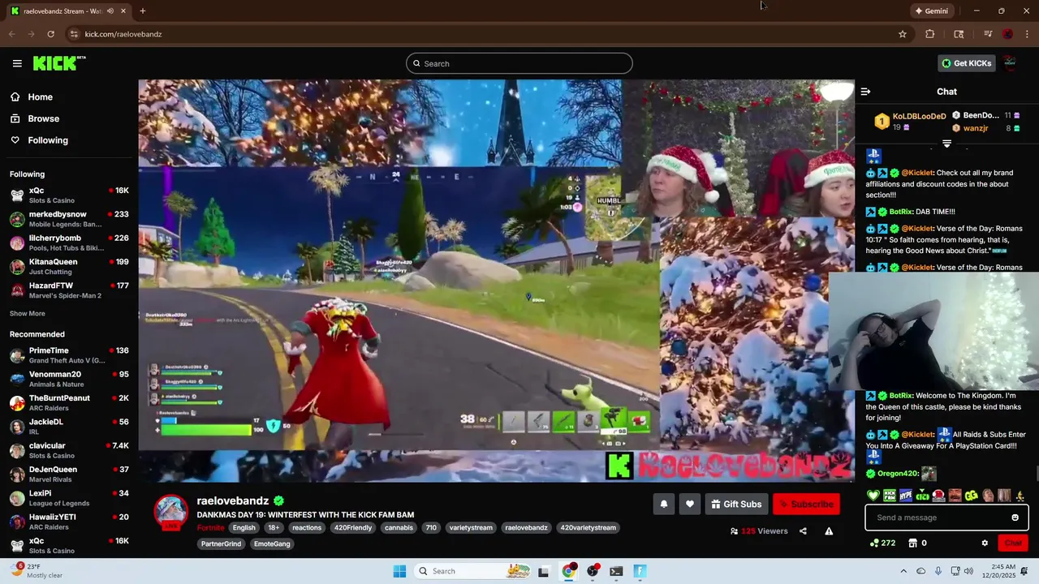The height and width of the screenshot is (584, 1039).
Task: Open the terminal app in taskbar
Action: pyautogui.click(x=616, y=571)
